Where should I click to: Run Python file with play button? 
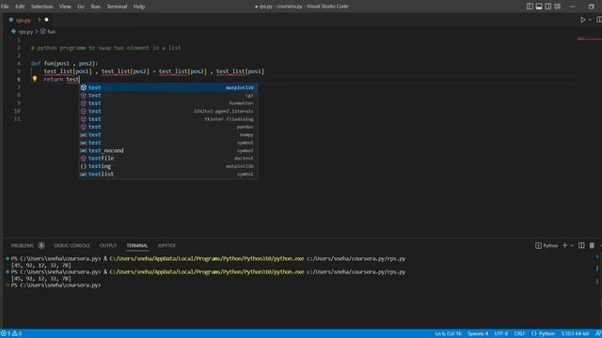pyautogui.click(x=583, y=20)
